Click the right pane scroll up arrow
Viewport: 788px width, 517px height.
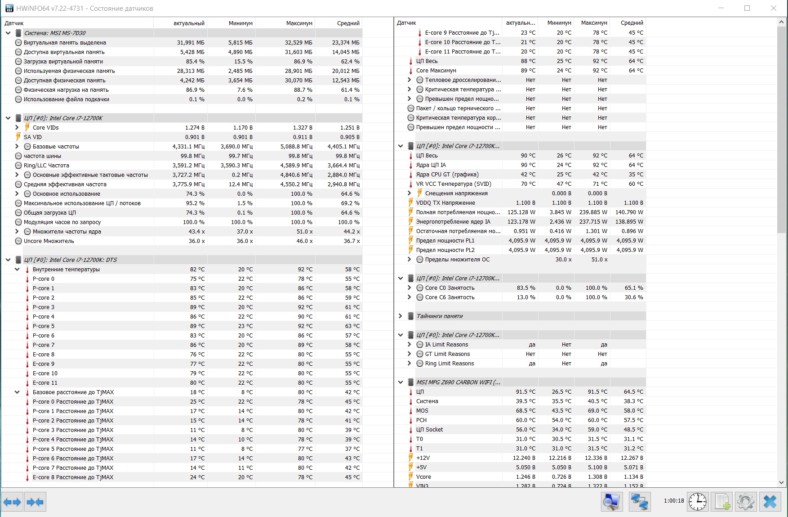tap(782, 22)
